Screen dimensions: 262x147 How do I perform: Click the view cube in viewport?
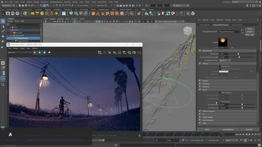187,31
